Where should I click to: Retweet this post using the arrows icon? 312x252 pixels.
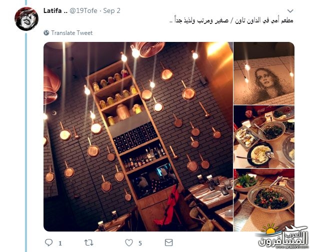point(88,243)
